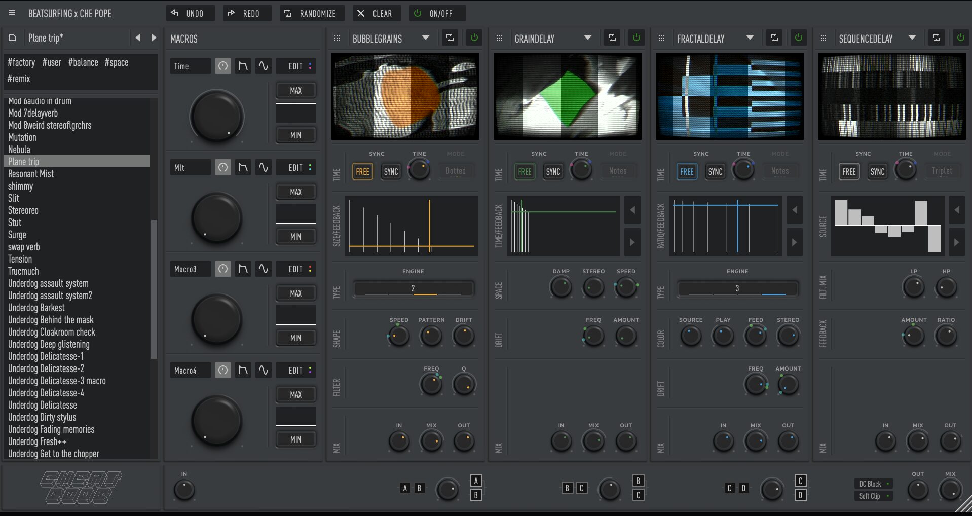Click the GRAINDELAY drag handle grid icon
972x516 pixels.
(499, 39)
